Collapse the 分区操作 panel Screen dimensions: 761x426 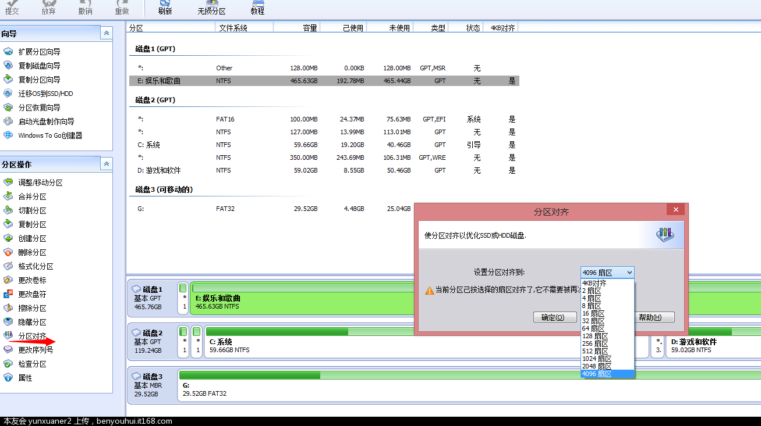pos(106,164)
